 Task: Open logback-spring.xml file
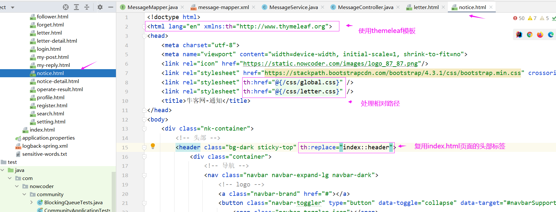[x=45, y=146]
